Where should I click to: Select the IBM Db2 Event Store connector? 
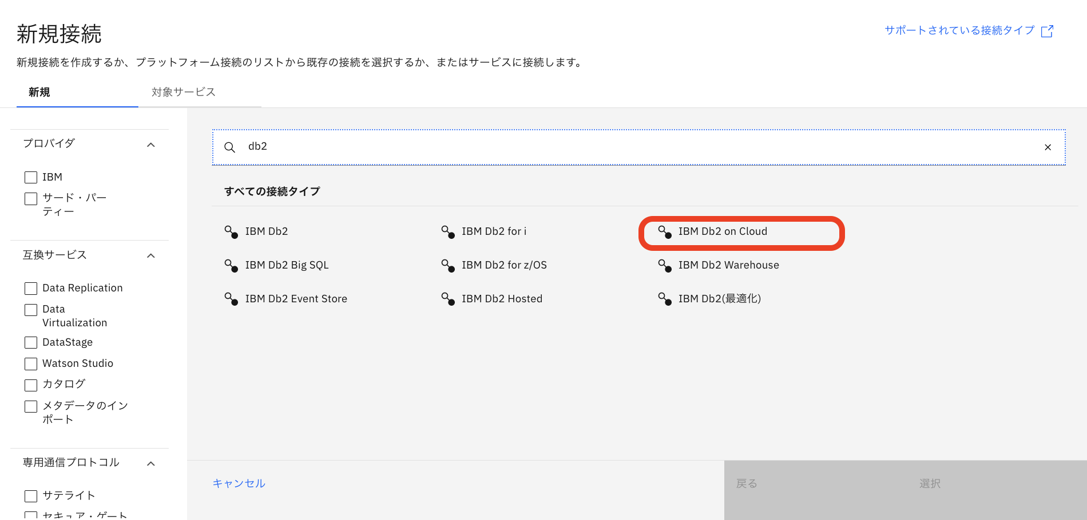(296, 298)
